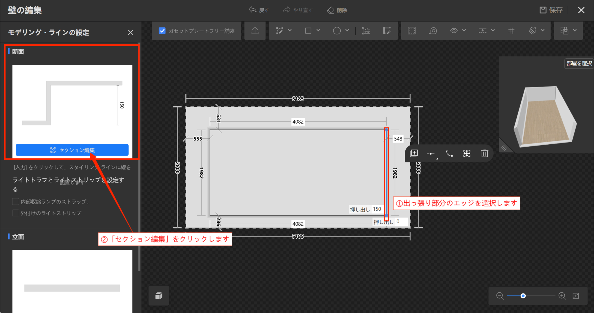Open the eye visibility options dropdown arrow

coord(464,30)
